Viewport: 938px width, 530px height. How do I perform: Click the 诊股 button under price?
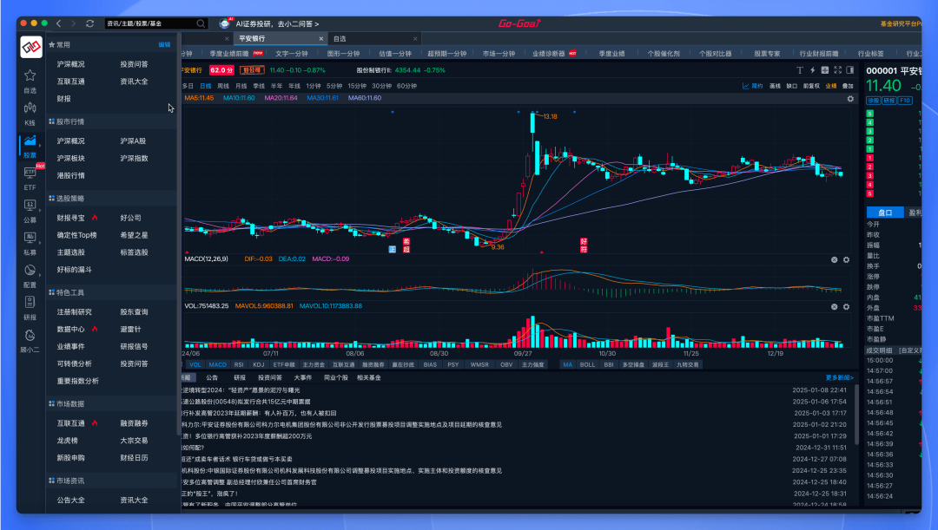pyautogui.click(x=874, y=101)
